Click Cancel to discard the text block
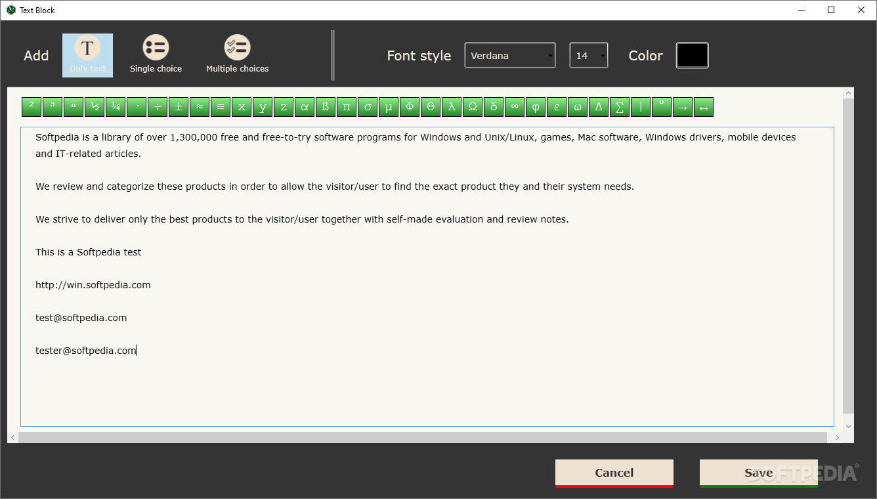Screen dimensions: 877x499 pos(614,473)
